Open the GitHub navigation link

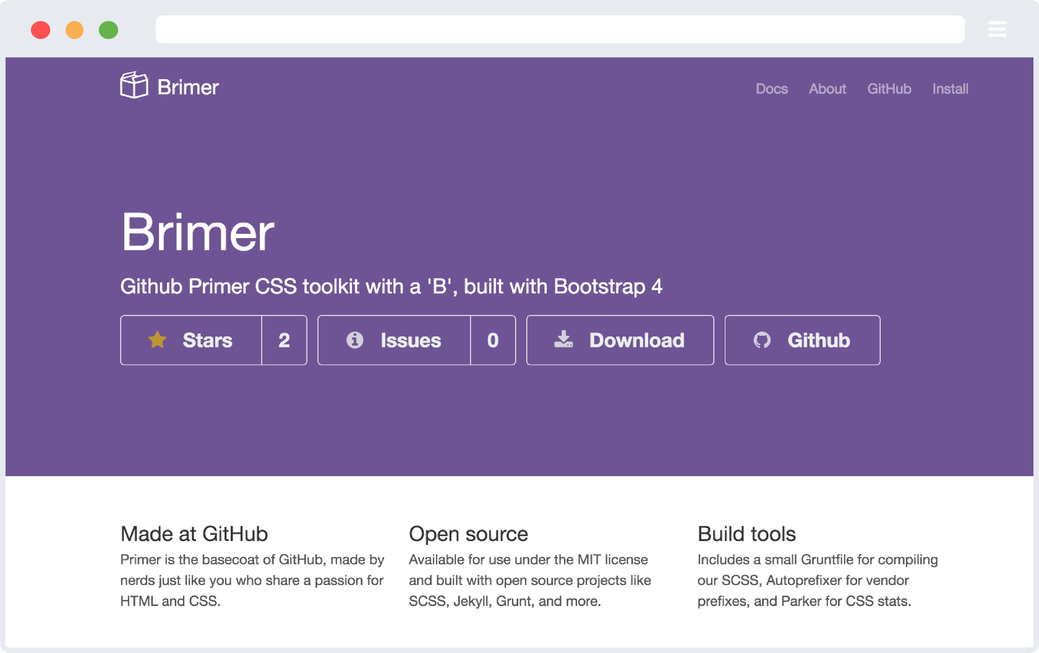[889, 89]
